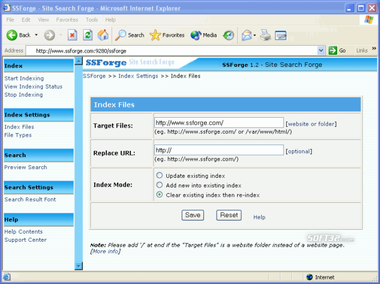The width and height of the screenshot is (380, 284).
Task: Click the History icon
Action: coord(229,35)
